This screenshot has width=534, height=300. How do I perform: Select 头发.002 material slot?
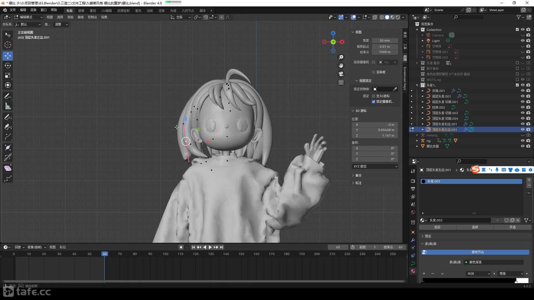pos(471,181)
